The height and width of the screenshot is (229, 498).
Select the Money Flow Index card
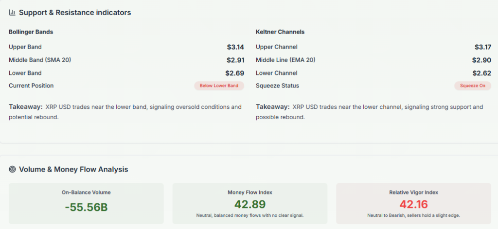pyautogui.click(x=250, y=203)
